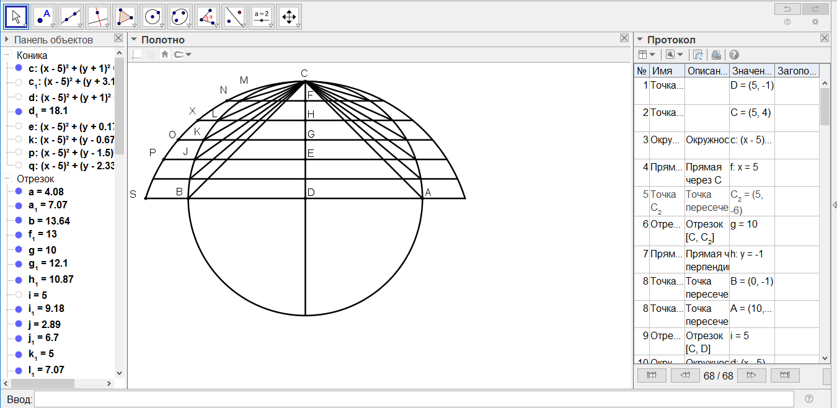Choose the Slider tool (a=2)

[262, 17]
